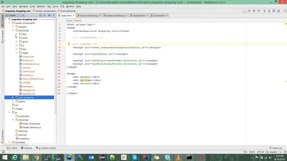Click bower_components breadcrumb in navigation bar
This screenshot has height=161, width=287.
(x=44, y=11)
